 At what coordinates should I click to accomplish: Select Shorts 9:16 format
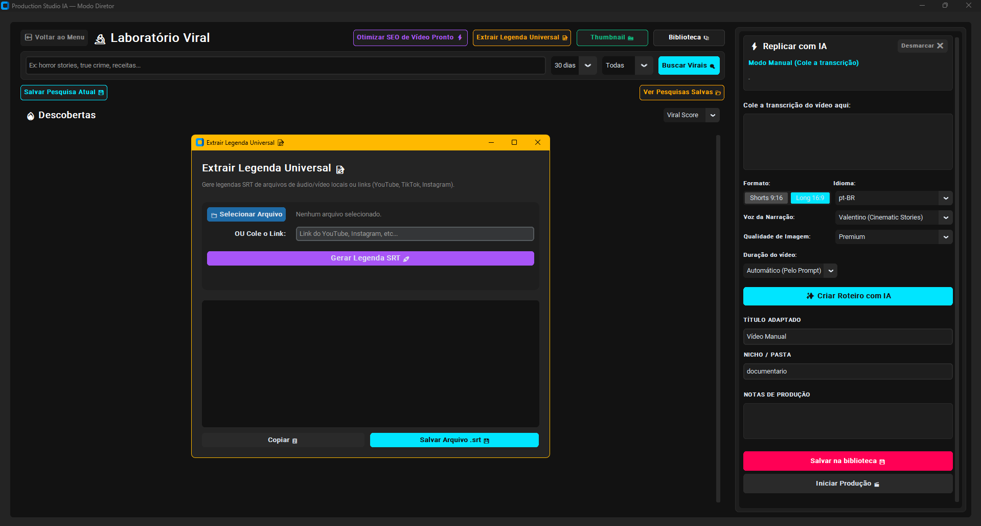(766, 198)
